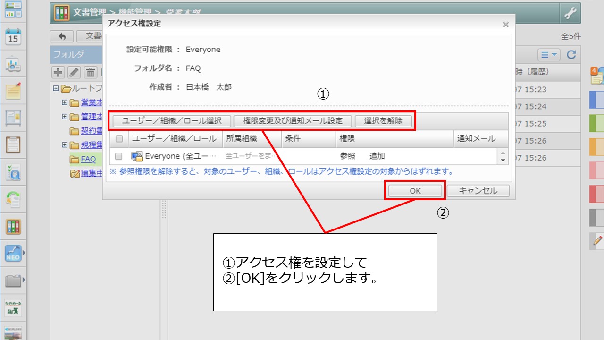Click the blue color label swatch
The image size is (604, 340).
click(x=596, y=100)
